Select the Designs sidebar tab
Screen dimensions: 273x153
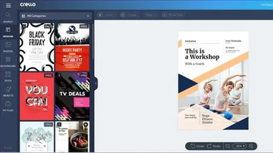(8, 32)
